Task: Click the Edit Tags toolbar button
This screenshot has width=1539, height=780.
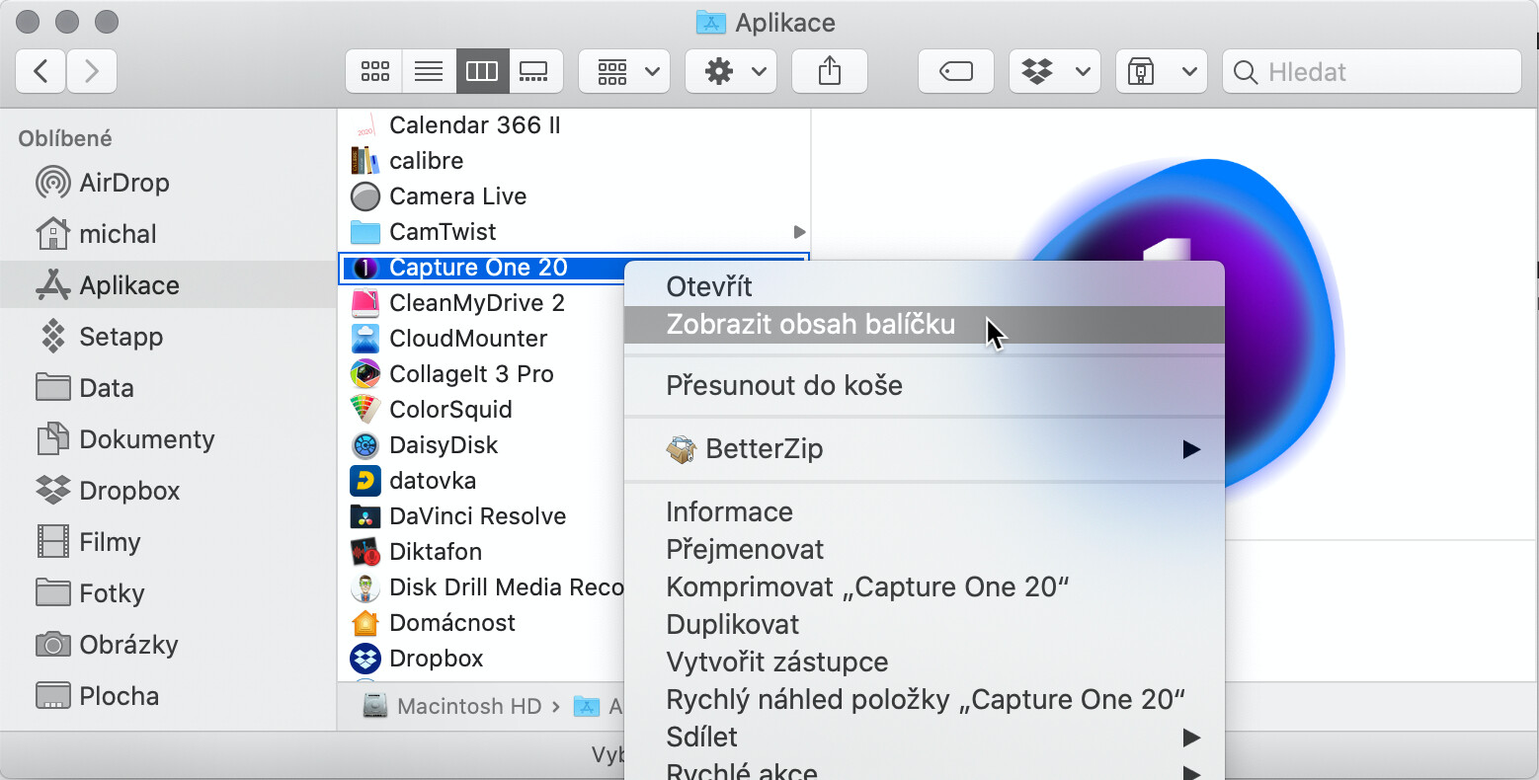Action: click(x=956, y=71)
